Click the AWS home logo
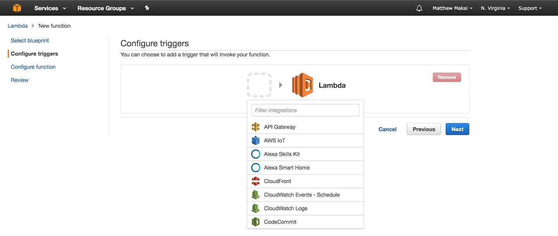This screenshot has height=236, width=558. pos(17,8)
